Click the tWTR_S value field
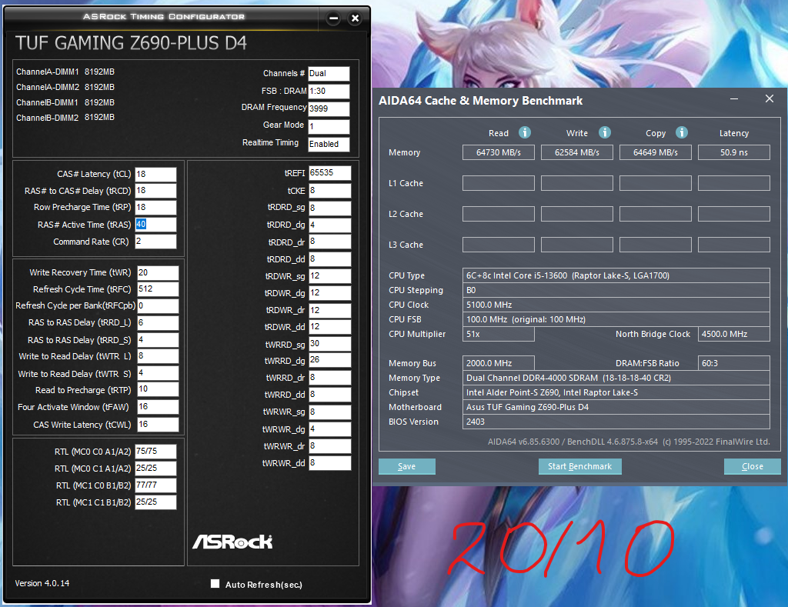 click(x=158, y=373)
